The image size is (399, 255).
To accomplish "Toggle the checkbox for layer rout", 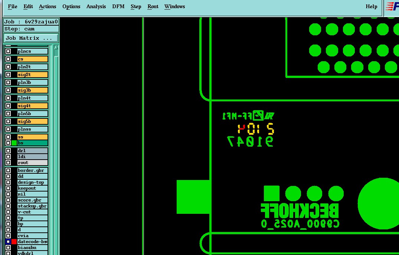I will click(x=8, y=163).
